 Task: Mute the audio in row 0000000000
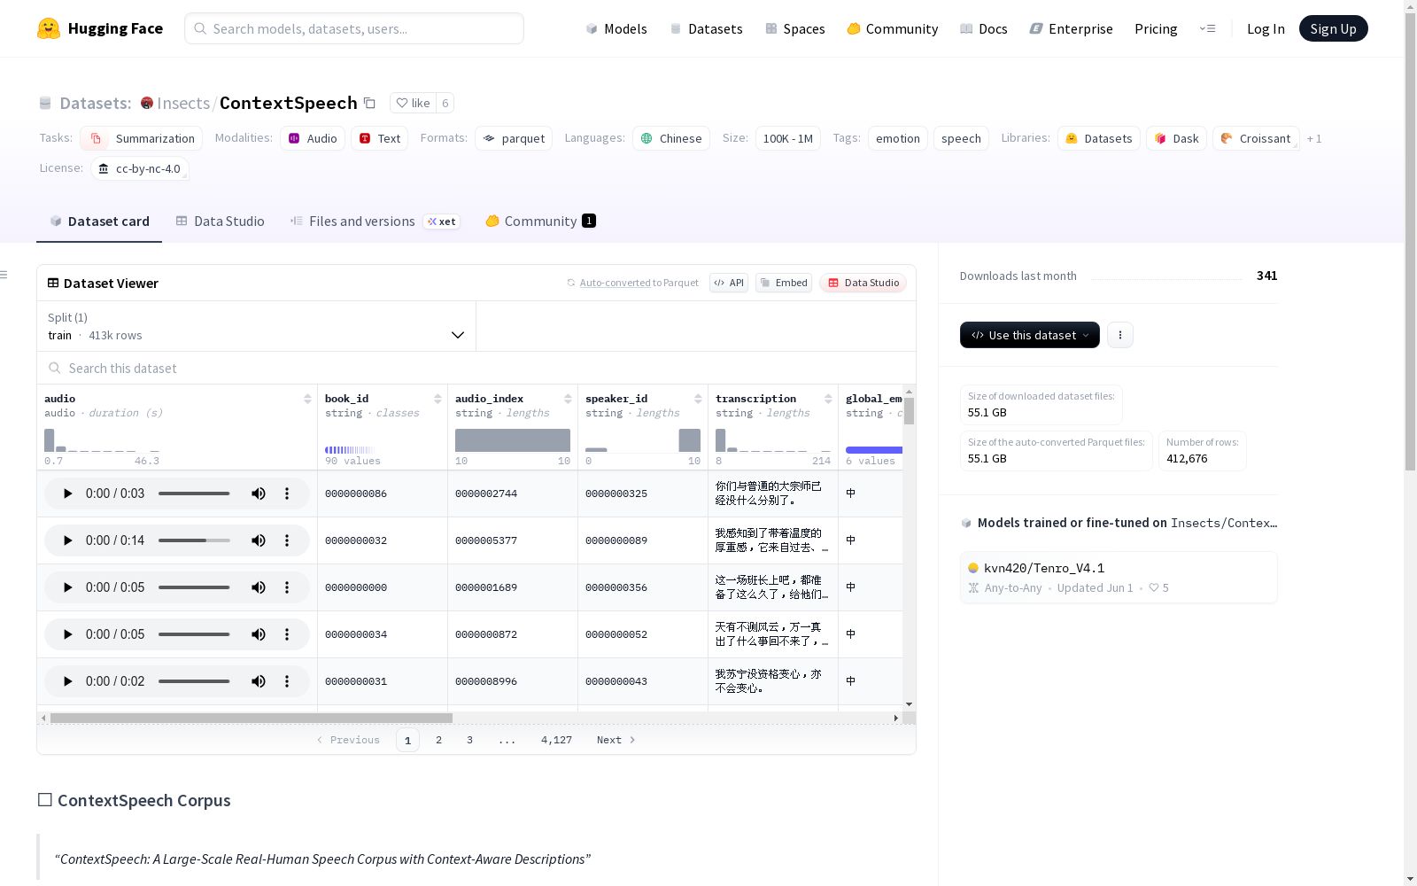coord(259,587)
